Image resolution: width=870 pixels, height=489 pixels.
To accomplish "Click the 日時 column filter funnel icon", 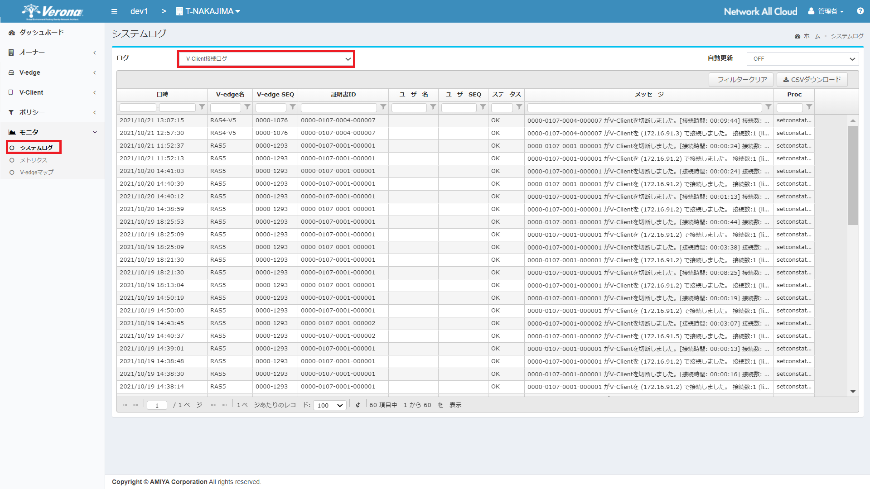I will 202,107.
